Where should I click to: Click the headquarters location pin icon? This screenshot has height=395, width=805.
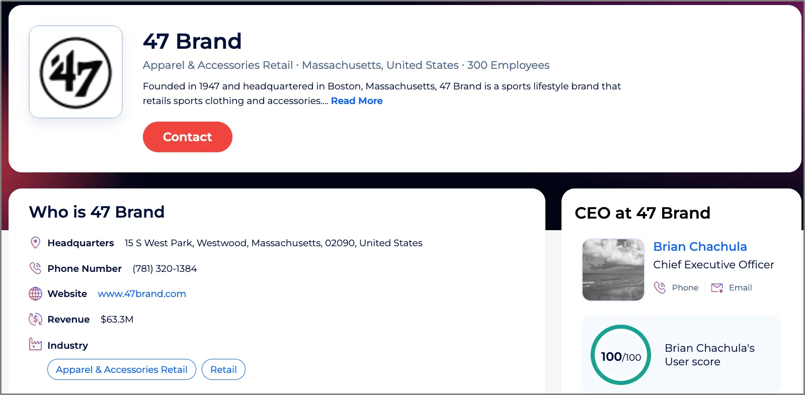(x=35, y=243)
